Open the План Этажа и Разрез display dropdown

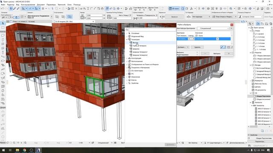(x=224, y=17)
